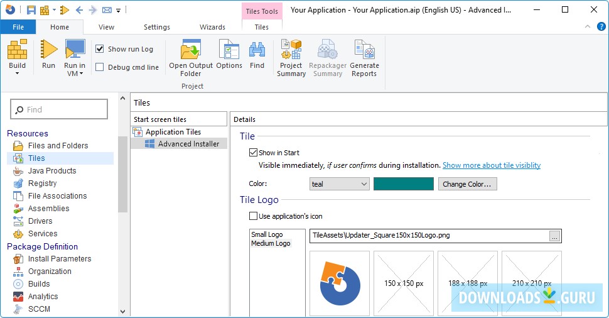Enable Use application's icon checkbox
The width and height of the screenshot is (609, 318).
click(x=253, y=216)
